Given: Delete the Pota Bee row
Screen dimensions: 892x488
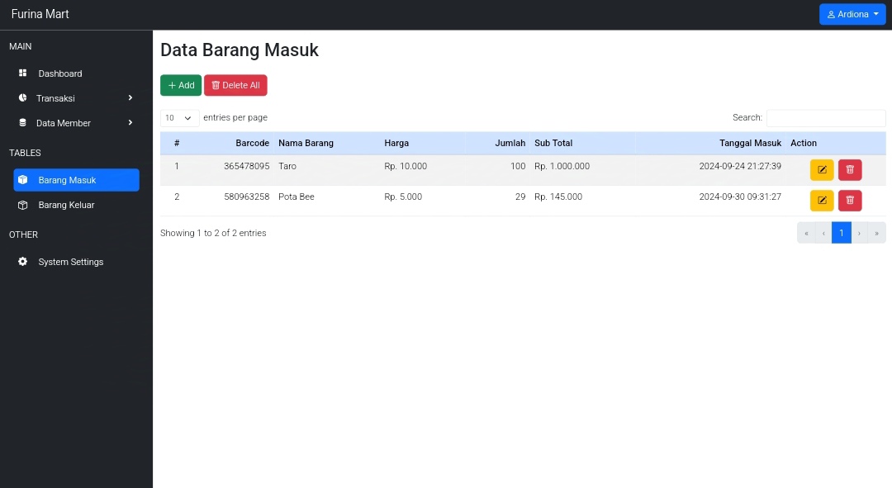Looking at the screenshot, I should tap(850, 201).
